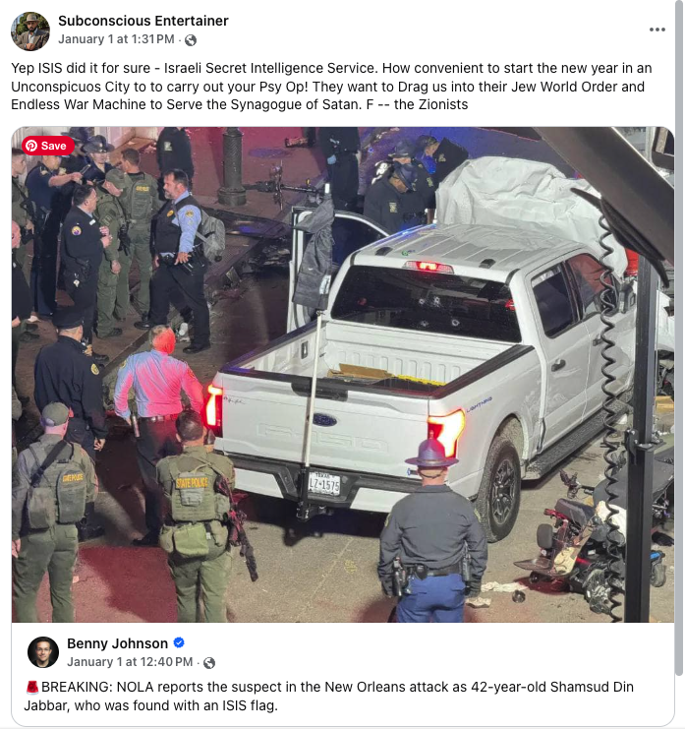The image size is (685, 730).
Task: Open Benny Johnson's profile avatar
Action: [x=43, y=651]
